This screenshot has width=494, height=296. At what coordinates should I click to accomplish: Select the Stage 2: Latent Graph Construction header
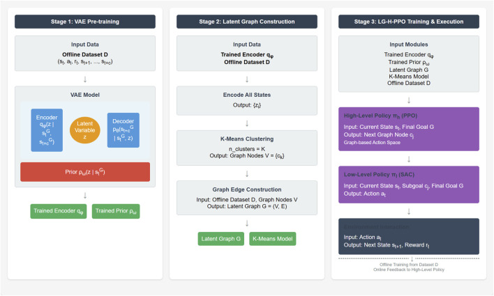[x=247, y=22]
